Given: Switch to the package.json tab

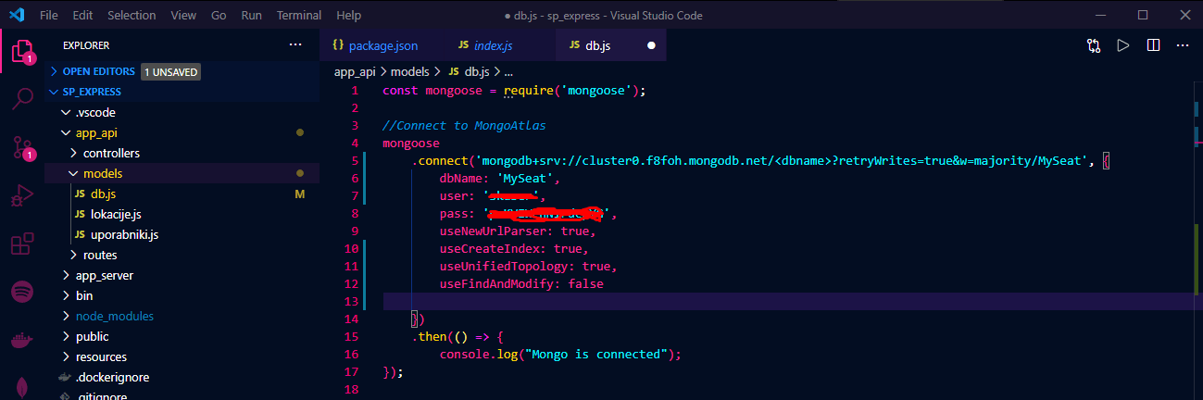Looking at the screenshot, I should tap(382, 45).
